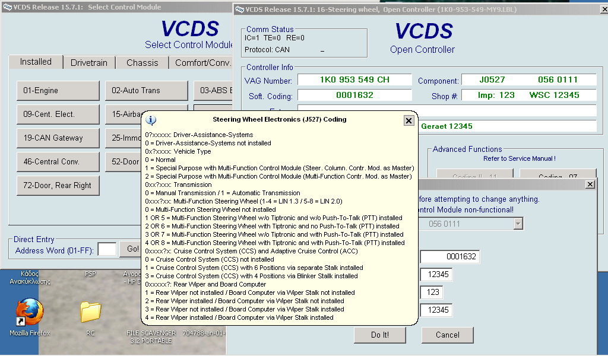This screenshot has width=608, height=356.
Task: Open the 03-ABS module
Action: (x=213, y=91)
